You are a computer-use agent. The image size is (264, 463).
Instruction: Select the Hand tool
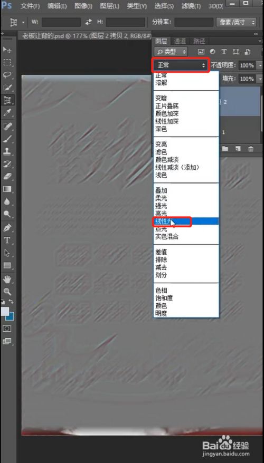point(7,279)
